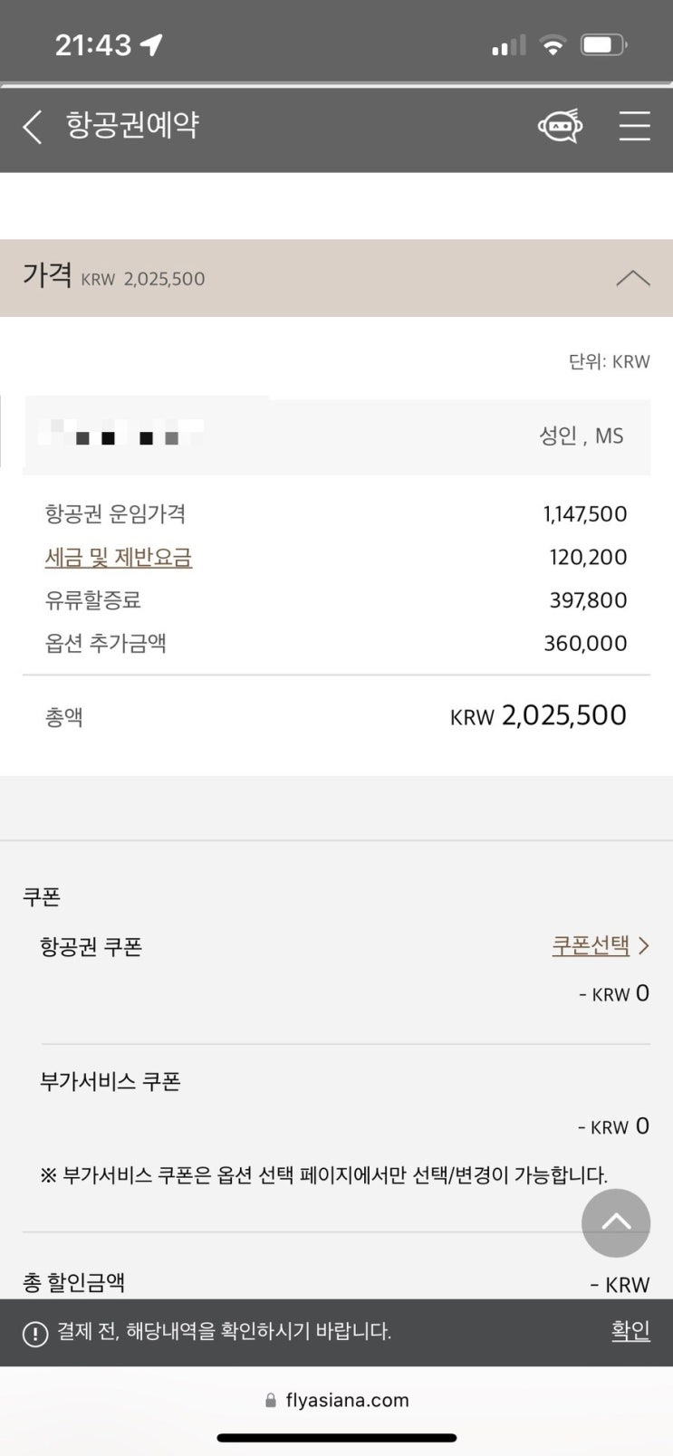The image size is (673, 1456).
Task: Tap the 항공권예약 page title
Action: pos(132,125)
